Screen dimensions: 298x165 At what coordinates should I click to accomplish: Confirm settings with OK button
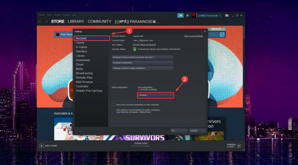click(x=179, y=131)
